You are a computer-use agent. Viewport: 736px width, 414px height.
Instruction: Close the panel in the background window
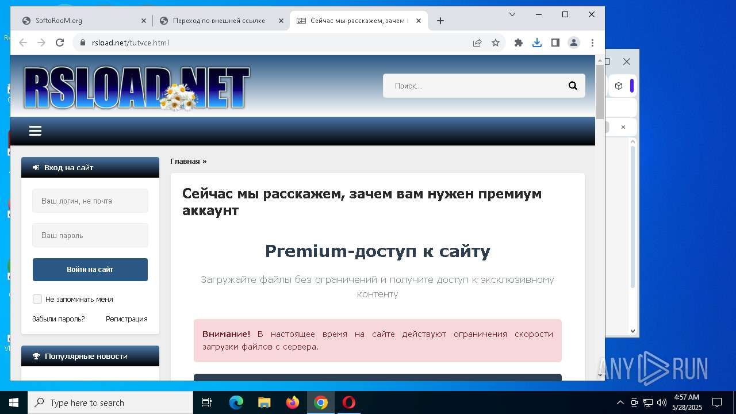coord(623,127)
